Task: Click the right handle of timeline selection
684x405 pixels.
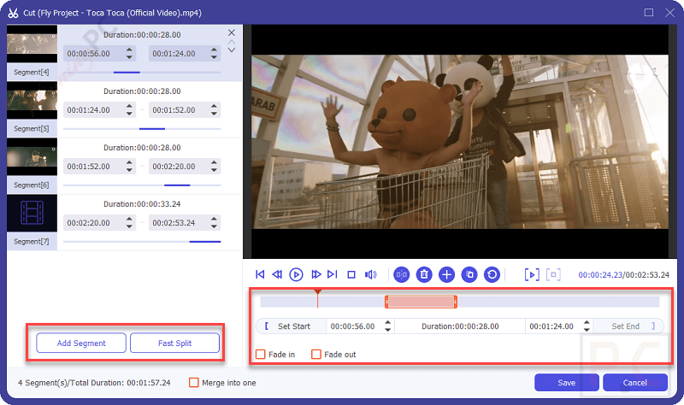Action: 456,302
